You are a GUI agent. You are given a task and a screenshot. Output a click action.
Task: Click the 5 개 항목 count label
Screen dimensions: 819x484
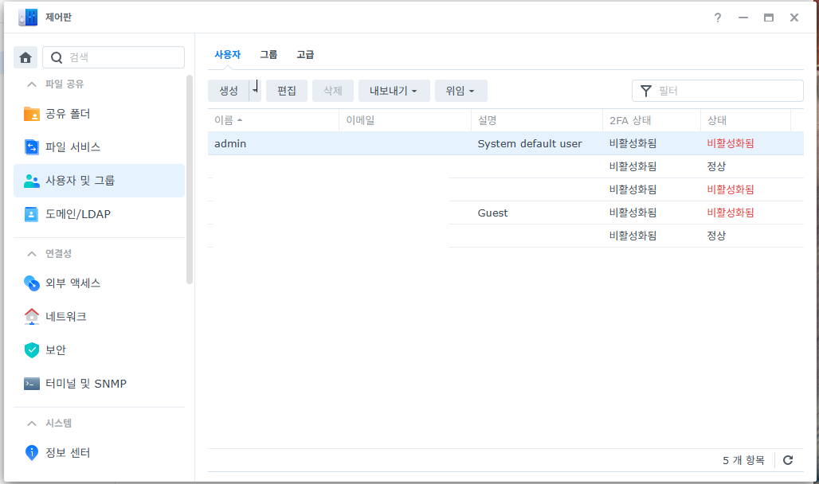[x=743, y=460]
